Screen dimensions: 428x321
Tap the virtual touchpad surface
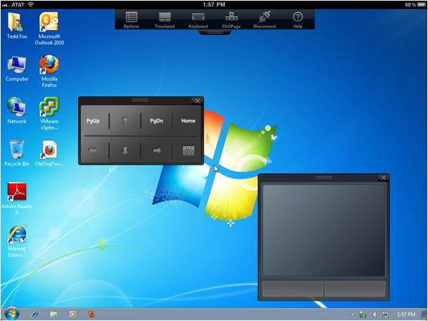[323, 231]
